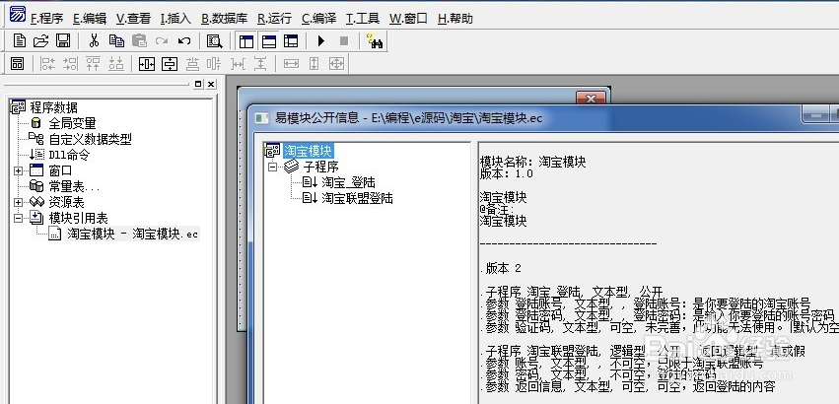The width and height of the screenshot is (839, 404).
Task: Click the text 模块名称: 淘宝模块
Action: [x=532, y=163]
